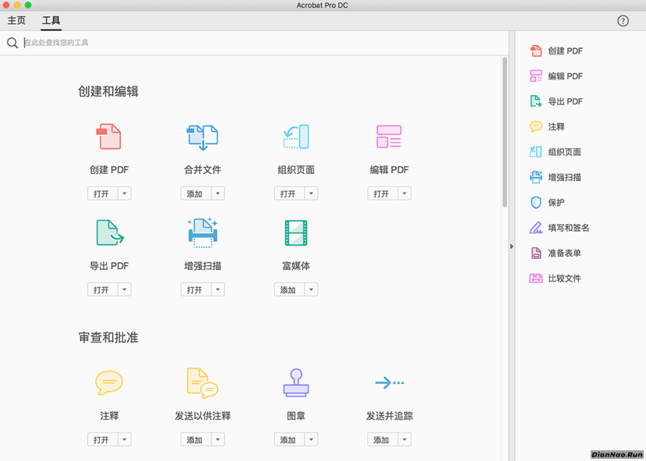Click the 富媒体 film icon
Screen dimensions: 646x461
[296, 233]
